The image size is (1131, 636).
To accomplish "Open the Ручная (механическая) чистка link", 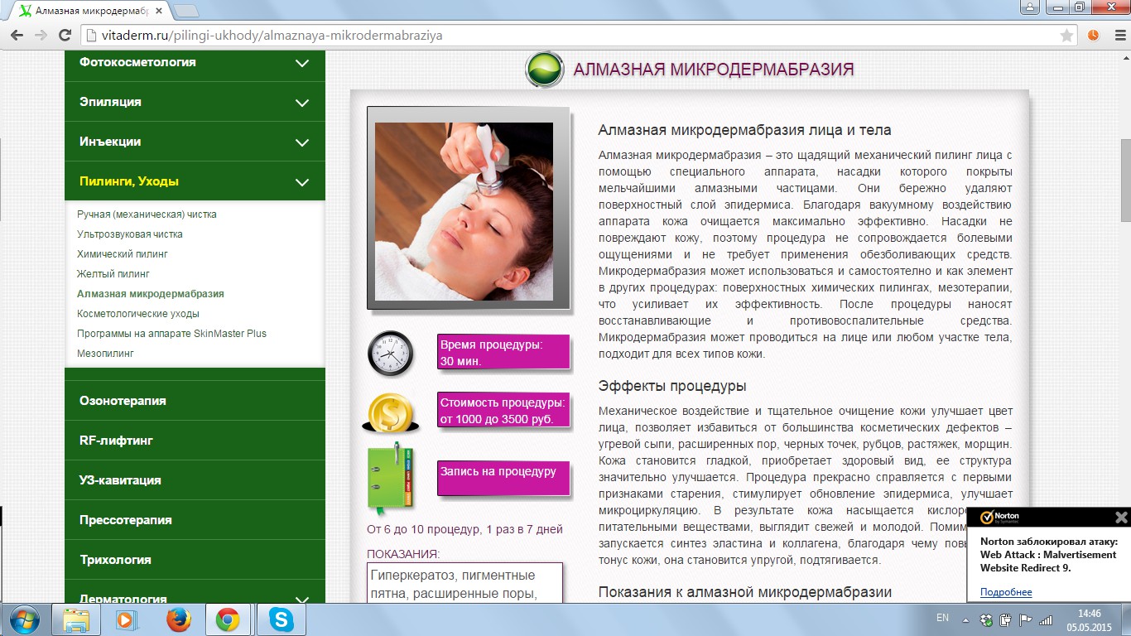I will click(x=147, y=214).
